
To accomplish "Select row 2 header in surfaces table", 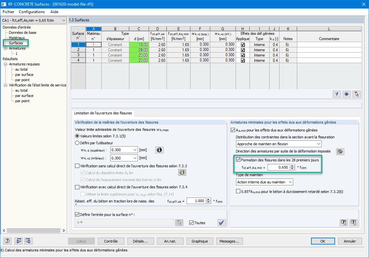I will coord(78,50).
